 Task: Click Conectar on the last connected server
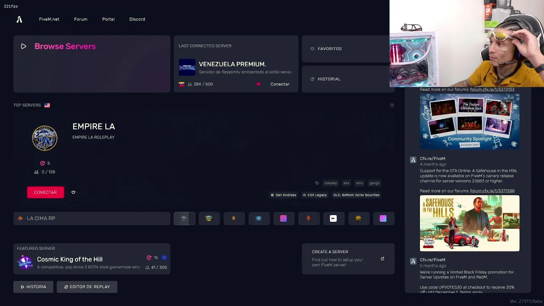tap(280, 84)
